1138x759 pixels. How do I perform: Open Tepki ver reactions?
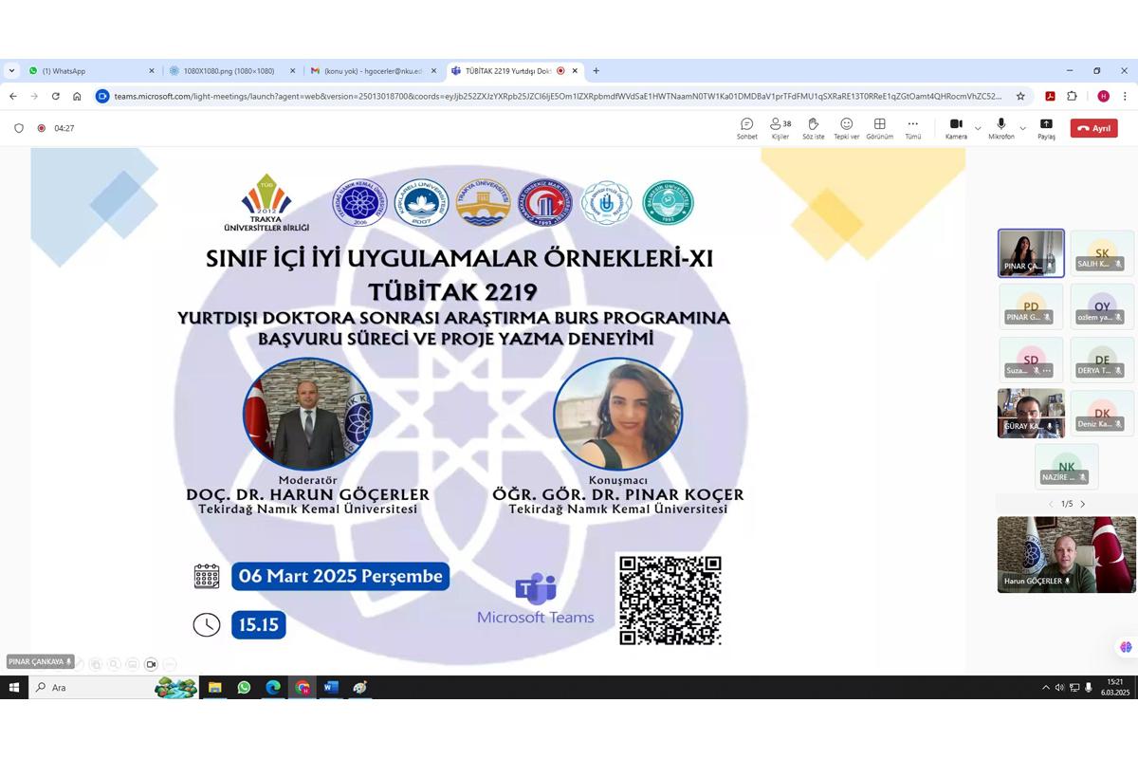pyautogui.click(x=846, y=129)
